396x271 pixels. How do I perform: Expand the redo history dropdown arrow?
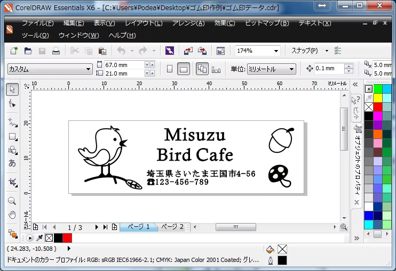tap(154, 51)
